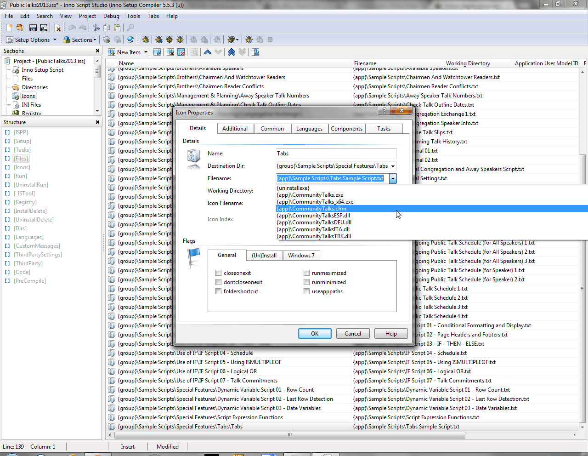Switch to the Additional tab
588x456 pixels.
click(235, 129)
